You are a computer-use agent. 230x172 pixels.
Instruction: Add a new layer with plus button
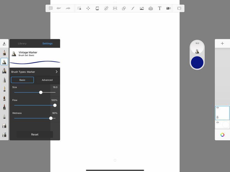click(x=222, y=43)
